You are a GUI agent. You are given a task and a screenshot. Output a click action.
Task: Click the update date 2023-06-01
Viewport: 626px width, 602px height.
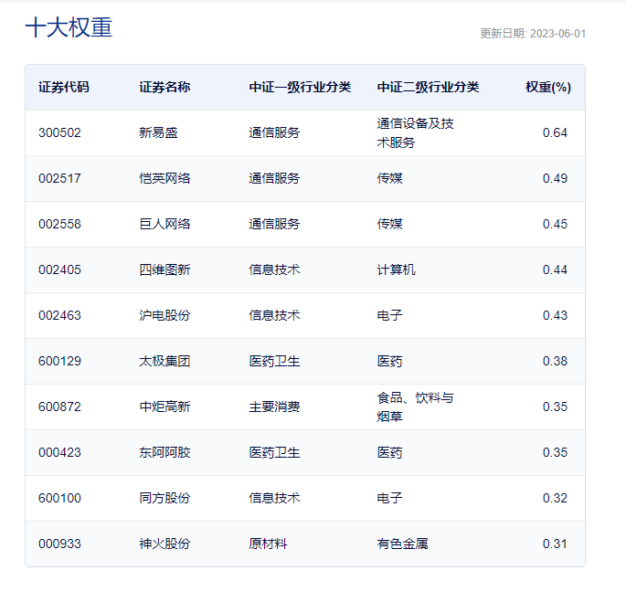tap(557, 34)
